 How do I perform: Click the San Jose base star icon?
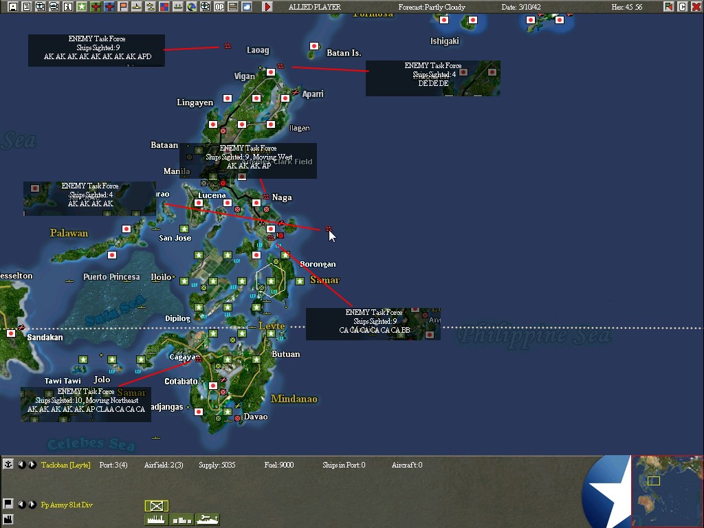coord(184,229)
